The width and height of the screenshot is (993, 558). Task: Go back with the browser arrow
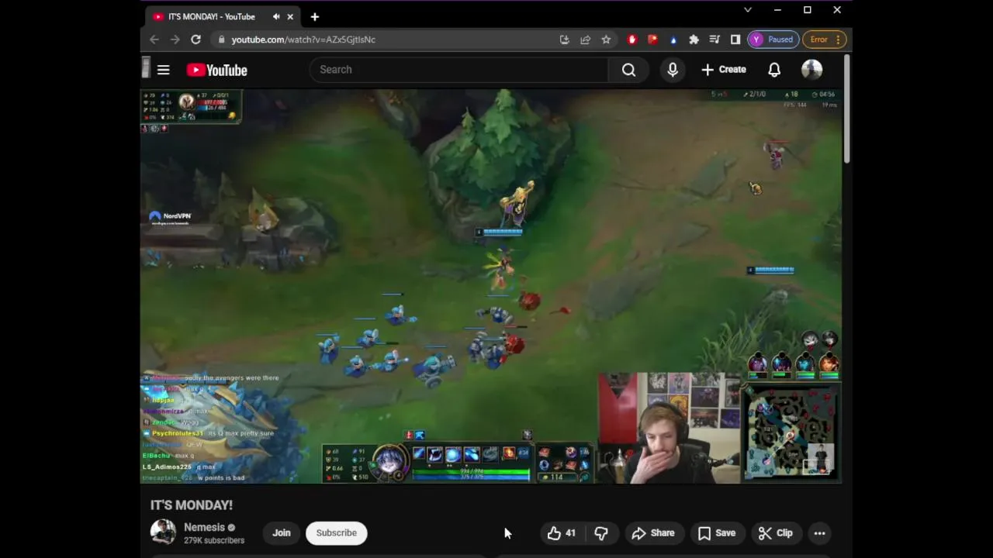tap(154, 40)
